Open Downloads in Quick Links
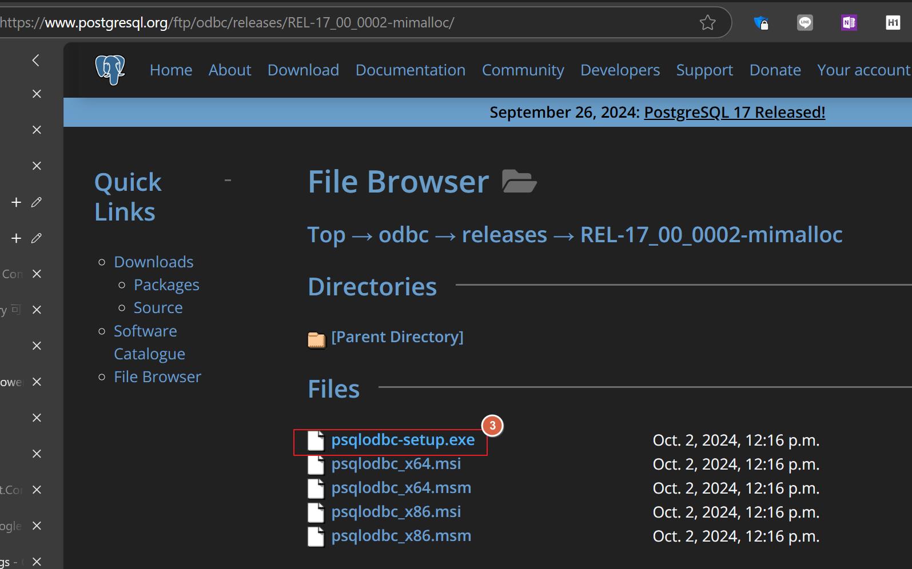 pyautogui.click(x=154, y=262)
